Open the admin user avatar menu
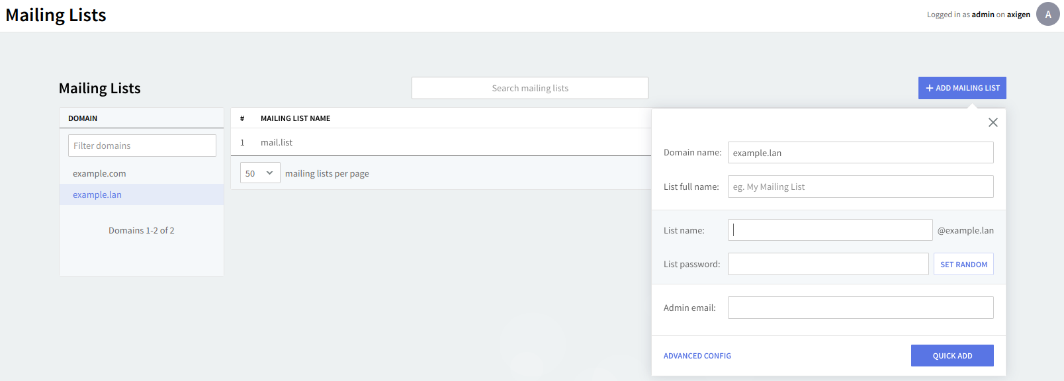 [x=1047, y=14]
